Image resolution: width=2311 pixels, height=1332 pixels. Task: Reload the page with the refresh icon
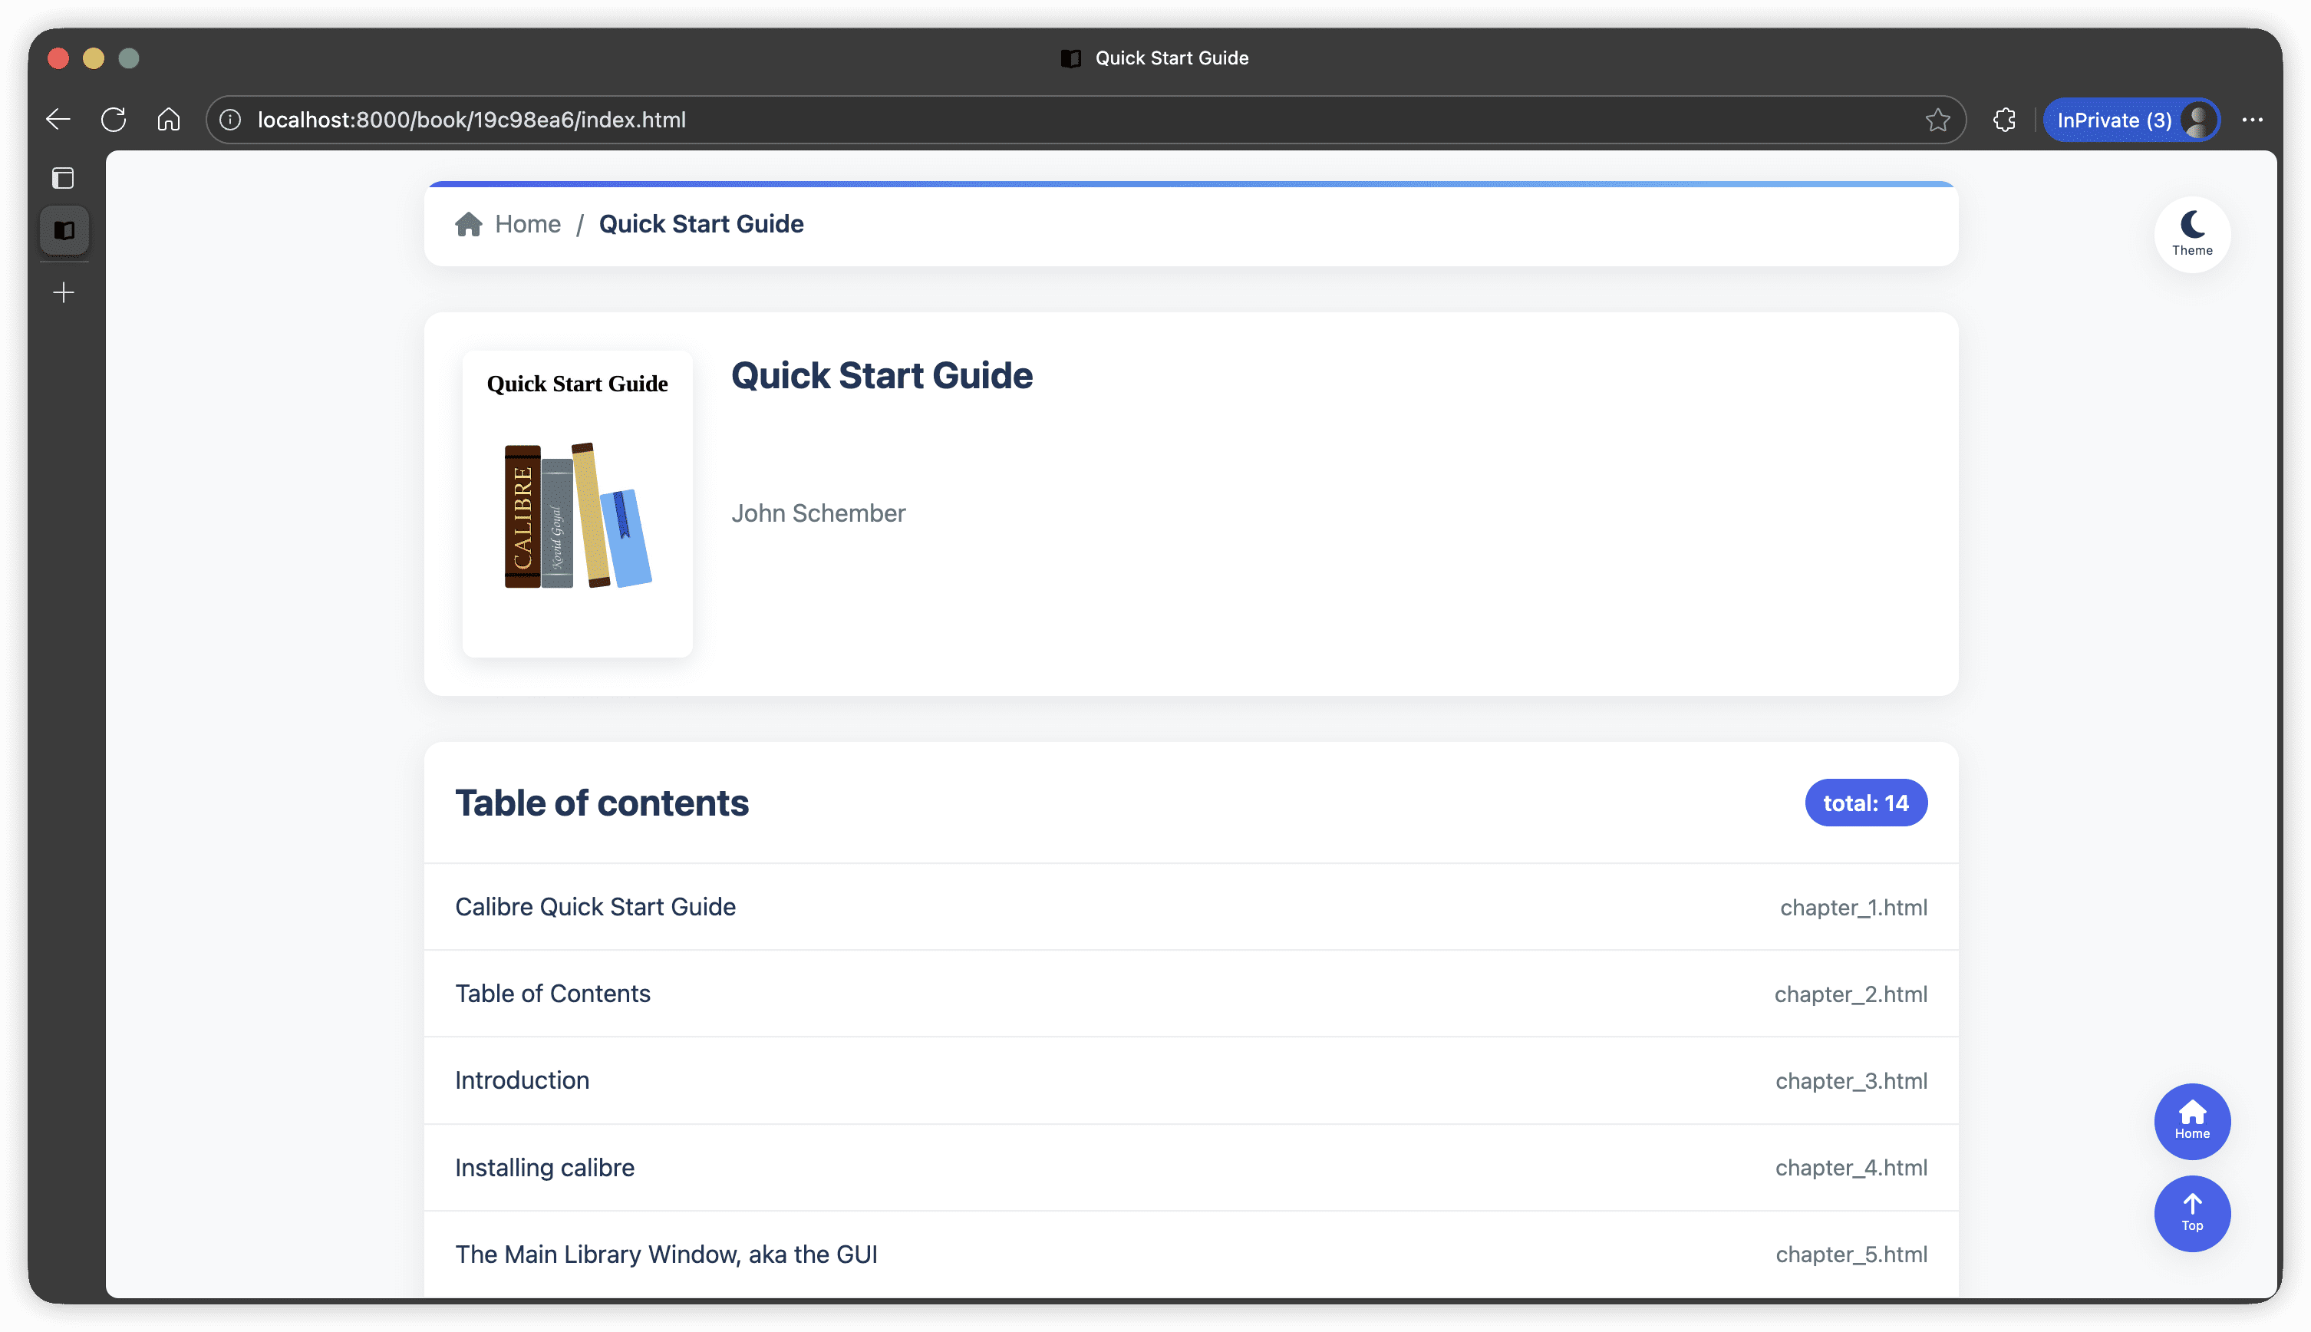114,120
